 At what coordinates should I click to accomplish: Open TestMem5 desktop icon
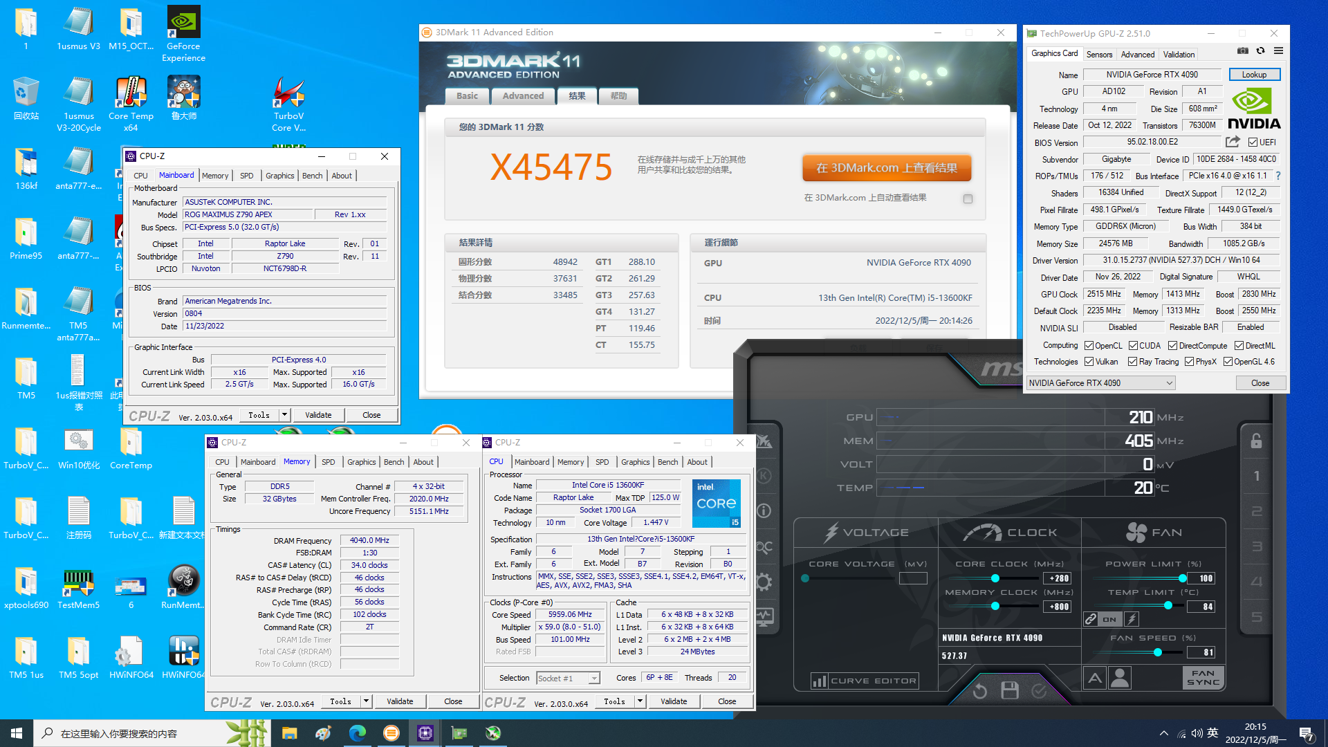pos(78,589)
